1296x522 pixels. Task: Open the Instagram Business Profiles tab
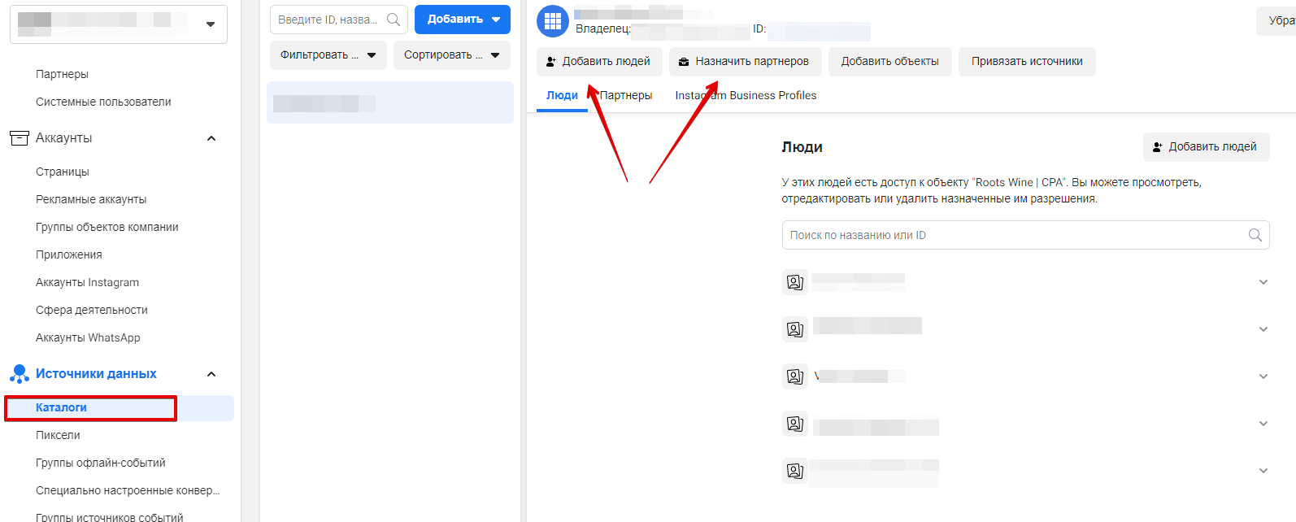tap(746, 96)
